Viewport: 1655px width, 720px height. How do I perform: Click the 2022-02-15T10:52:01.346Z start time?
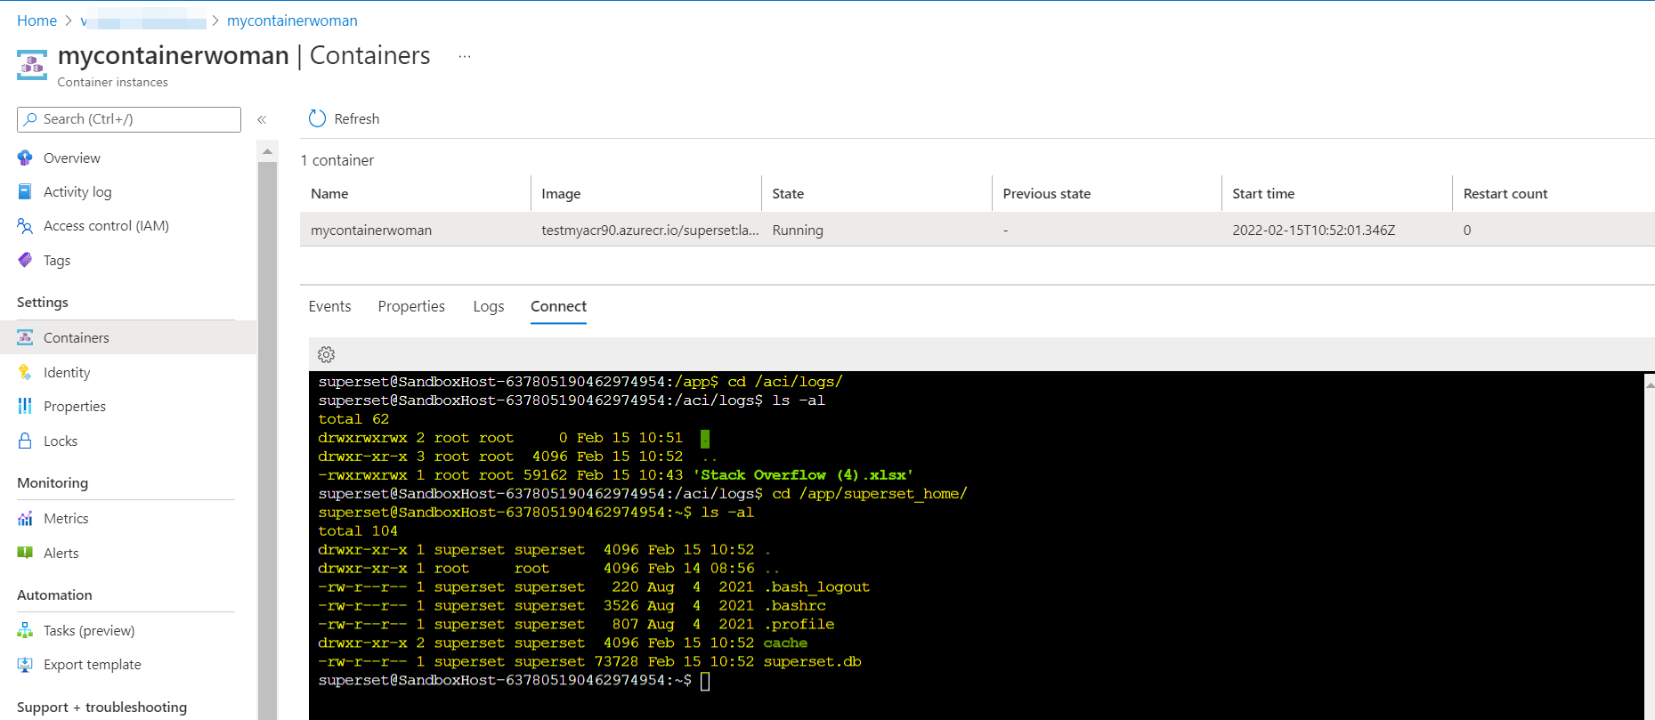[1313, 230]
